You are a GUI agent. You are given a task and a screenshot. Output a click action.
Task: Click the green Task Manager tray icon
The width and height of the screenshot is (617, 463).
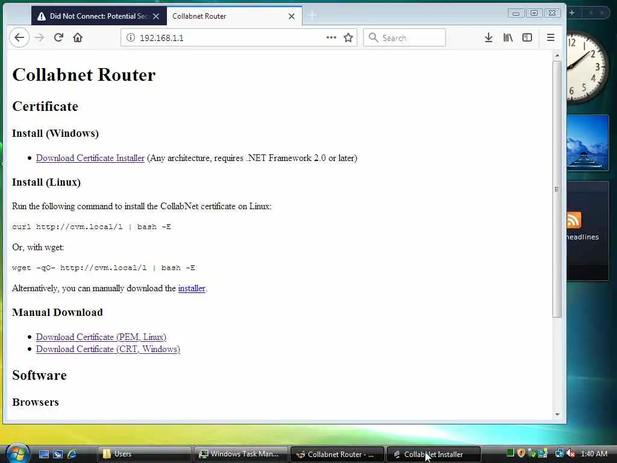coord(510,453)
